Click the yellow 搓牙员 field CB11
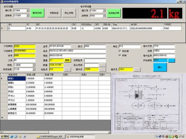186x139 pixels. [126, 69]
